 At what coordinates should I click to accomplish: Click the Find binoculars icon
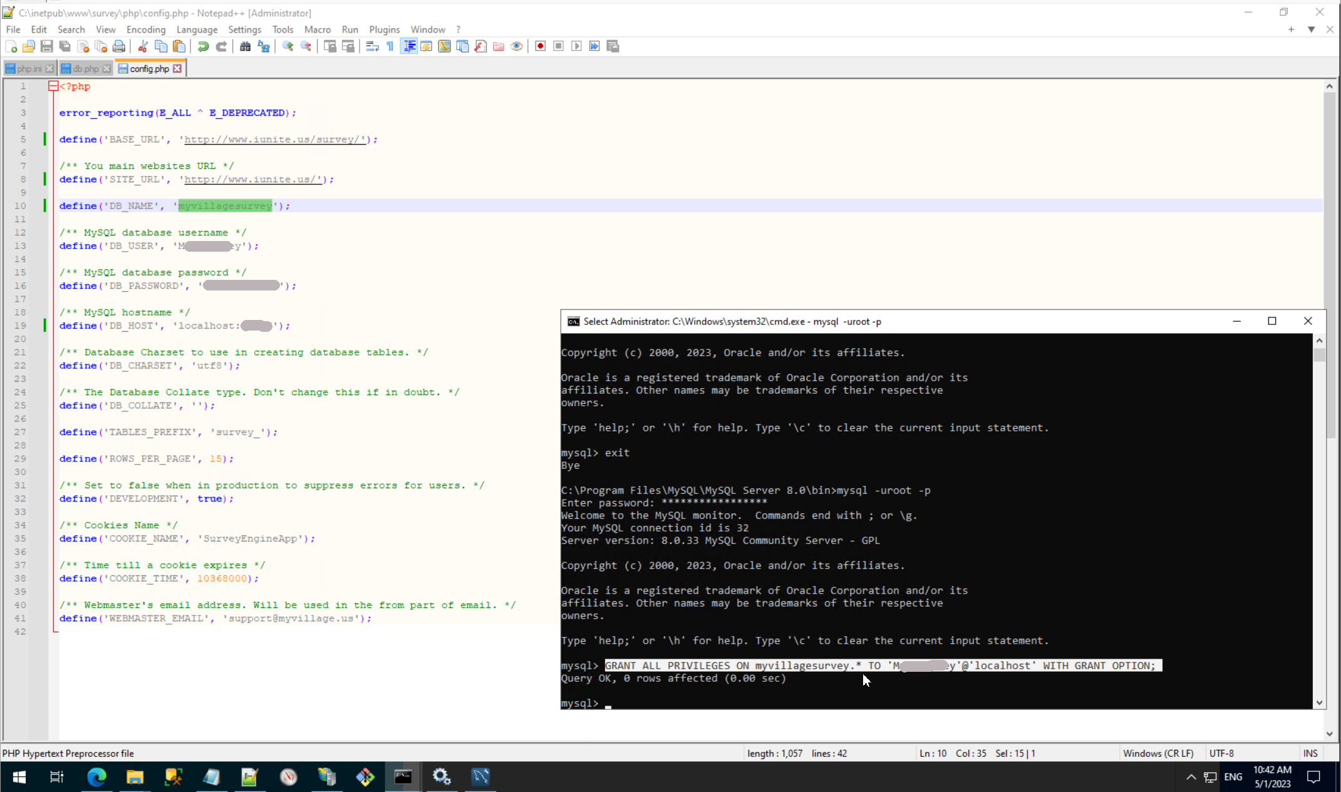tap(245, 46)
